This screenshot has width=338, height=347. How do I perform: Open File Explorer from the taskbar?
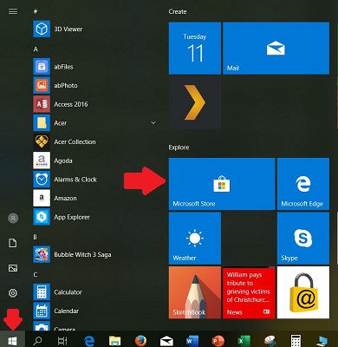coord(114,341)
